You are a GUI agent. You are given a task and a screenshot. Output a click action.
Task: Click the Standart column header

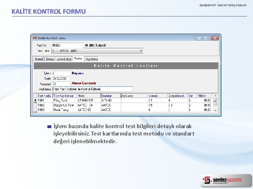tap(111, 96)
